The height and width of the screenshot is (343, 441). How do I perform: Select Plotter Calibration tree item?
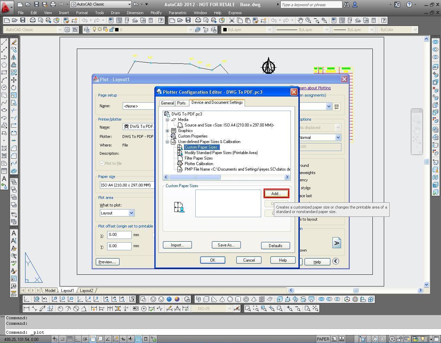(x=199, y=164)
